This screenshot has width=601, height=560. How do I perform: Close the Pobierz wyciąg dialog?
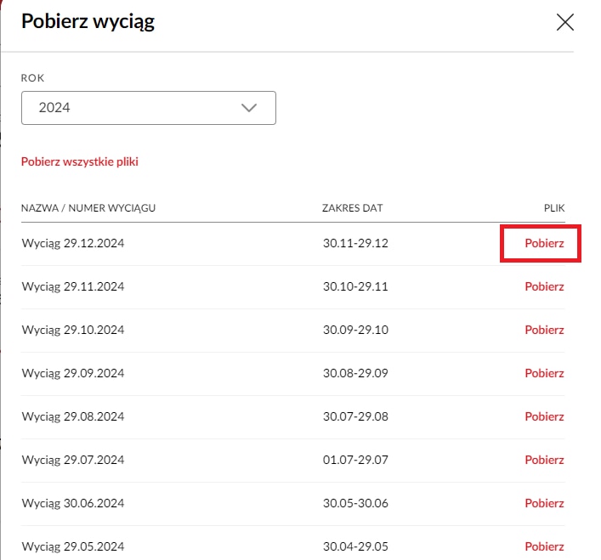click(564, 23)
